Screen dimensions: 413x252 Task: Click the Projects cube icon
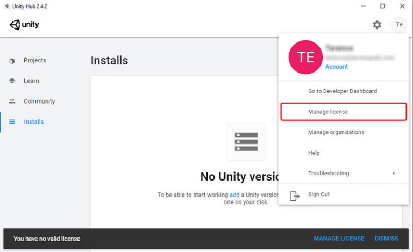[12, 61]
